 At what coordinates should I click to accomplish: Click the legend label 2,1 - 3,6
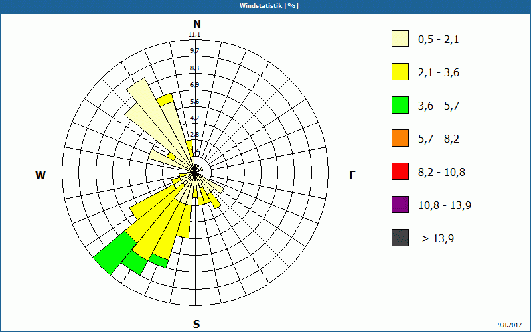439,73
